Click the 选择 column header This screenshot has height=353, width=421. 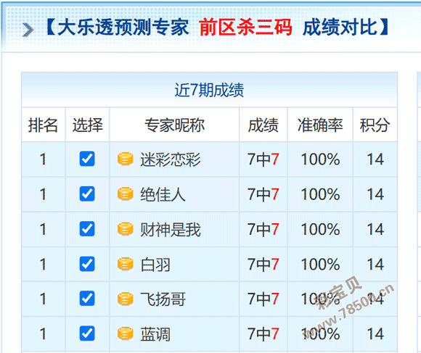[88, 125]
